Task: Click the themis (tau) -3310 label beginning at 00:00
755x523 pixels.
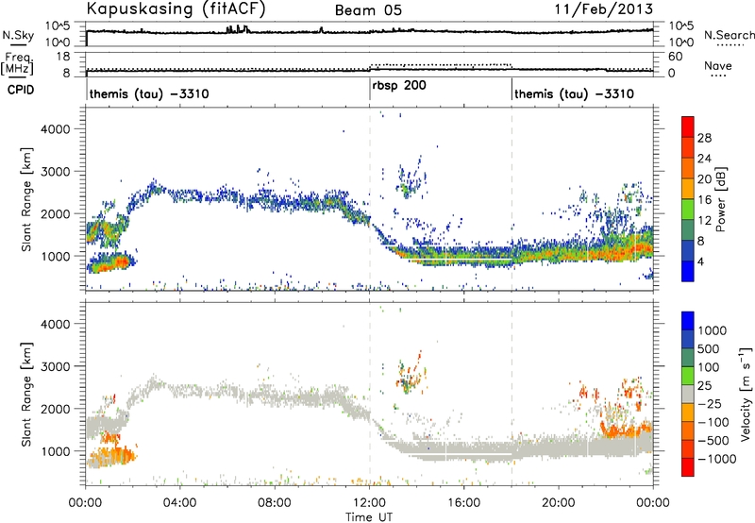Action: [149, 93]
